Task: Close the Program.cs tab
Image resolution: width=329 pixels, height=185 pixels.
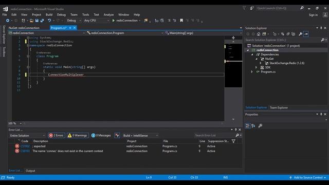Action: point(75,28)
